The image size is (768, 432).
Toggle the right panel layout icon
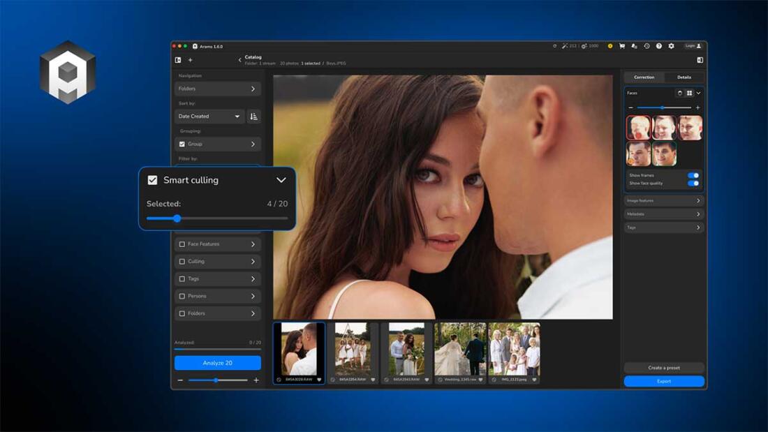(x=700, y=60)
